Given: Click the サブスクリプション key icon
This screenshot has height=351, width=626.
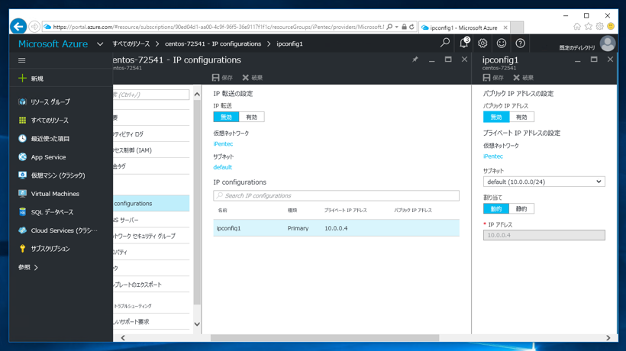Looking at the screenshot, I should pos(22,249).
